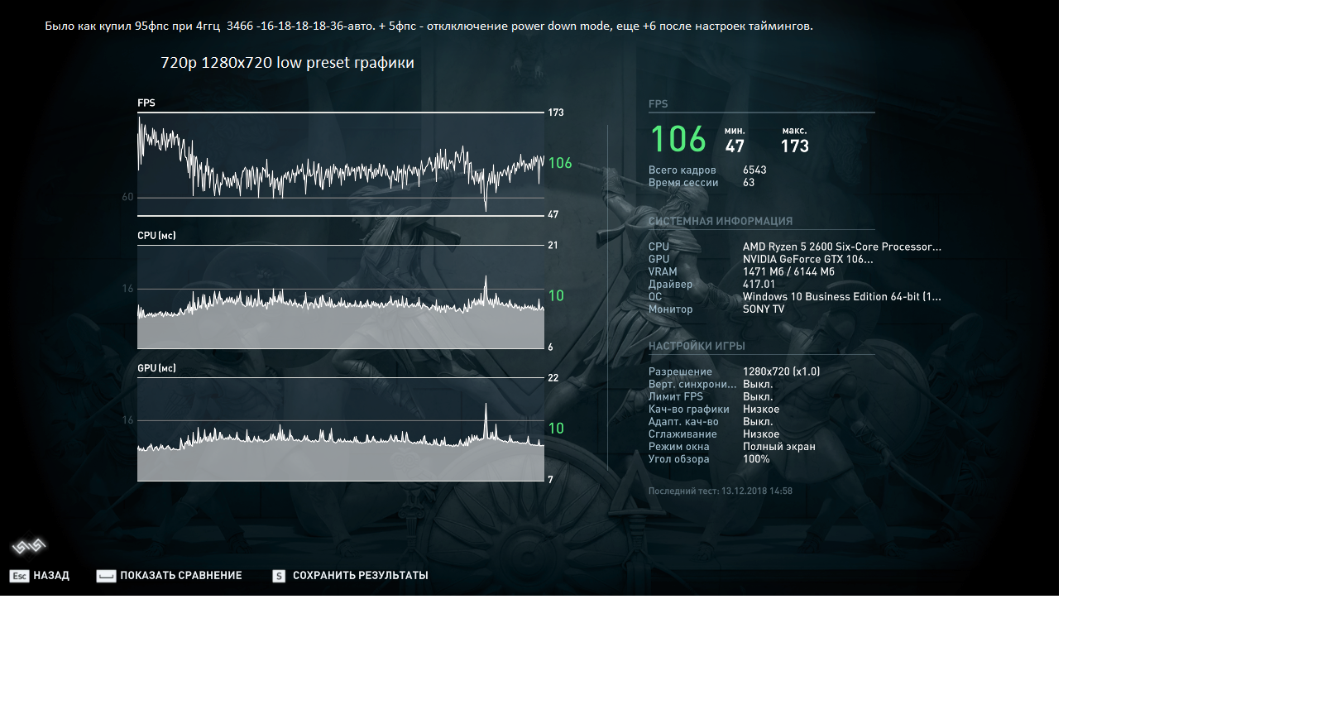Select the 'Время сессии' value 63
This screenshot has height=714, width=1341.
[x=749, y=183]
